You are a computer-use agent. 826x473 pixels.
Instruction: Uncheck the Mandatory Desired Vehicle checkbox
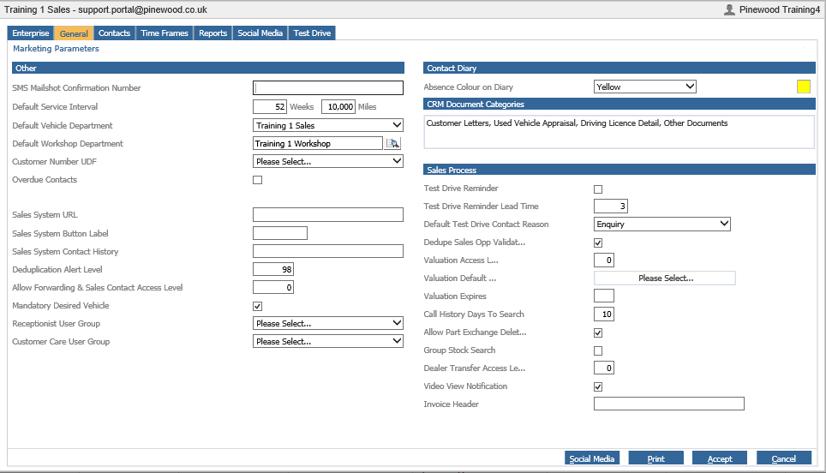[258, 306]
